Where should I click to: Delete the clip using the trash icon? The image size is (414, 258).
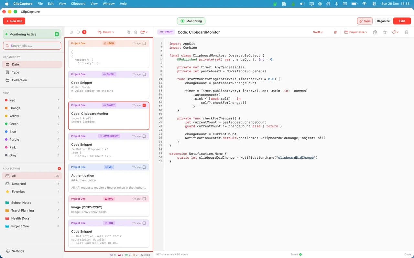(x=407, y=32)
